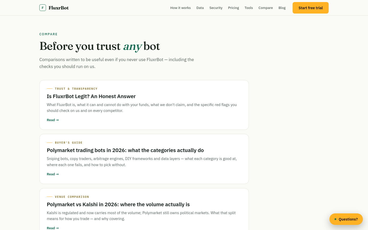Click the Trust & Transparency label
368x230 pixels.
(x=76, y=89)
